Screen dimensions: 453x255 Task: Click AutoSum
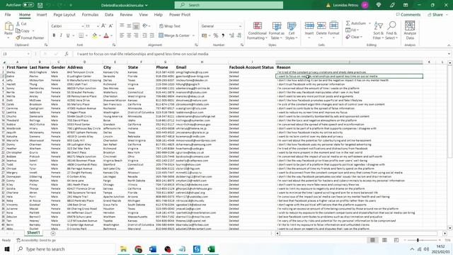(x=356, y=23)
